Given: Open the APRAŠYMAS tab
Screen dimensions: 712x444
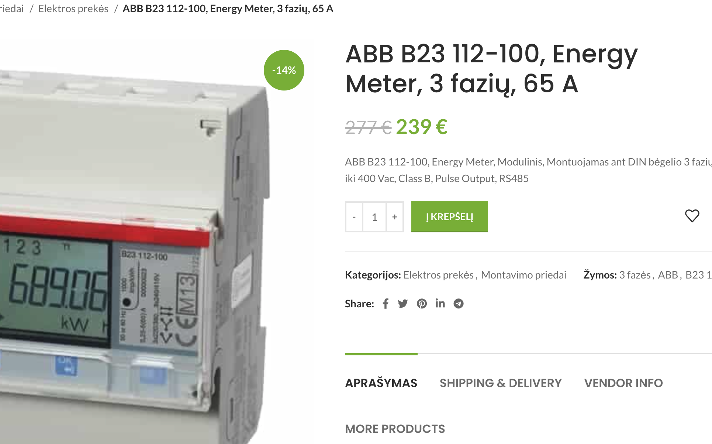Looking at the screenshot, I should pos(381,383).
